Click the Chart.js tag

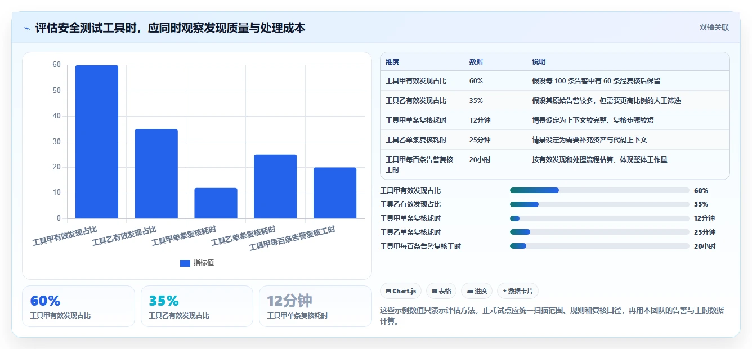tap(401, 291)
